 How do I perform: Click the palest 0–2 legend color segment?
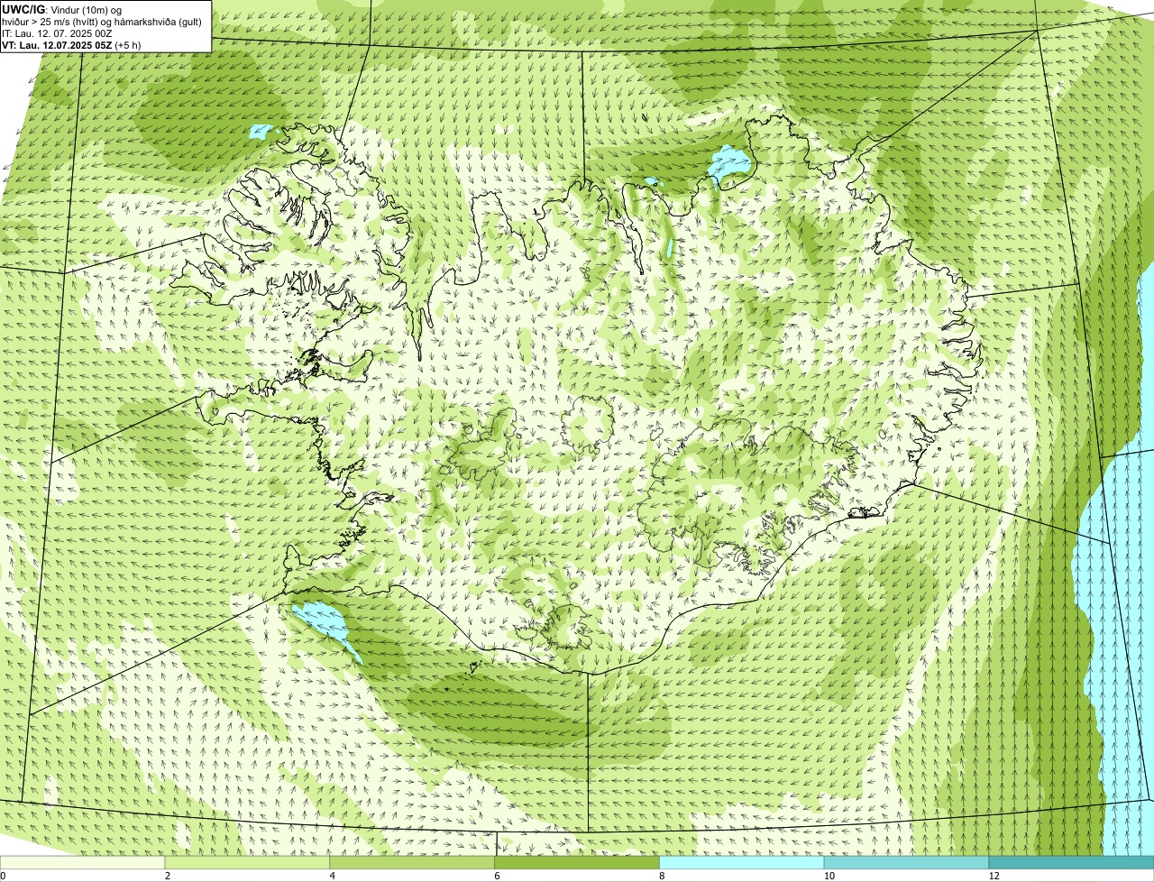coord(82,863)
